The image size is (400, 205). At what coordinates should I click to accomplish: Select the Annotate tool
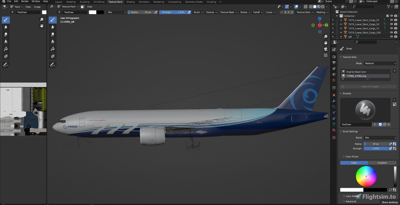pos(6,64)
